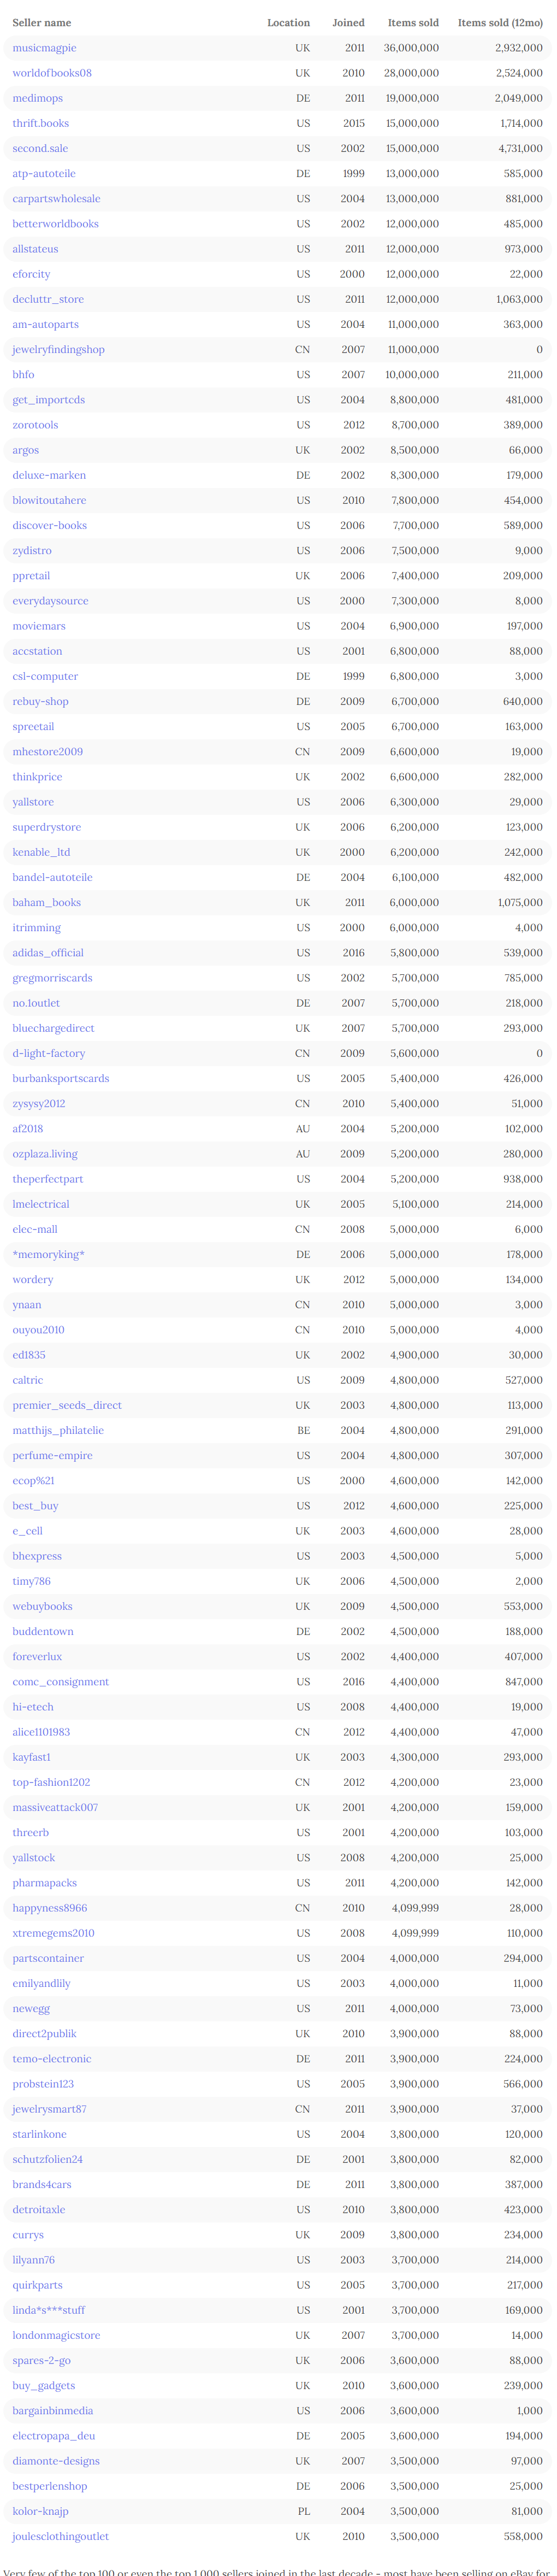Click bluechargedirect seller name

tap(53, 1028)
